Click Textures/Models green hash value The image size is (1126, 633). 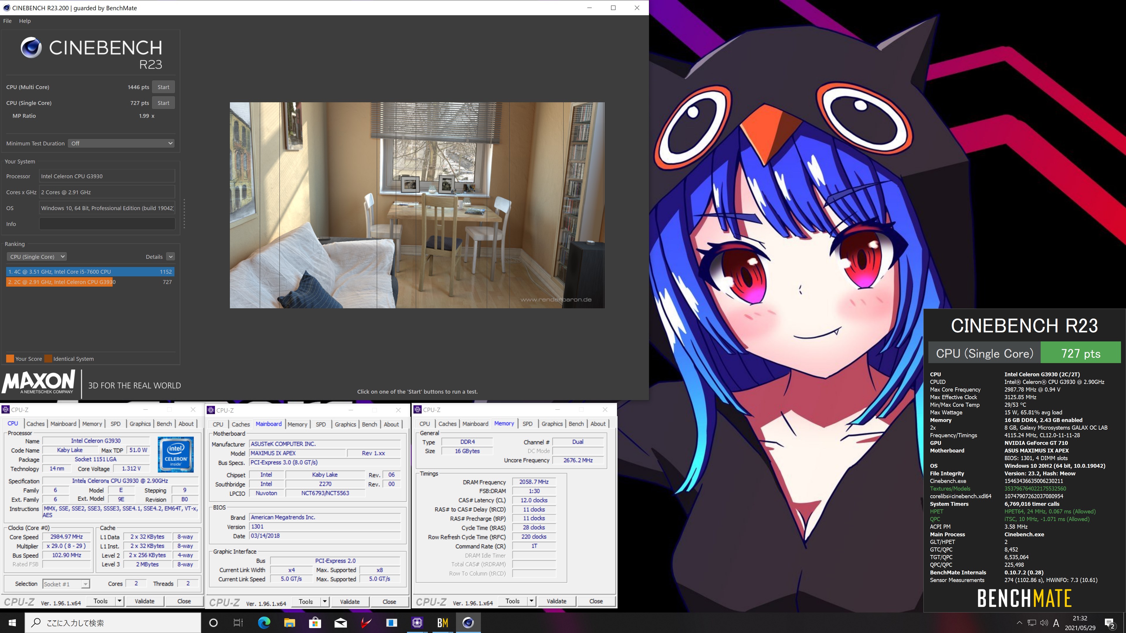coord(1035,489)
